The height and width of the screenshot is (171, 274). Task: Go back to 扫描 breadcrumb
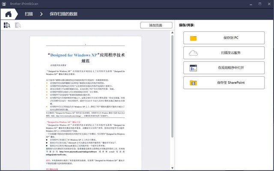tap(29, 14)
